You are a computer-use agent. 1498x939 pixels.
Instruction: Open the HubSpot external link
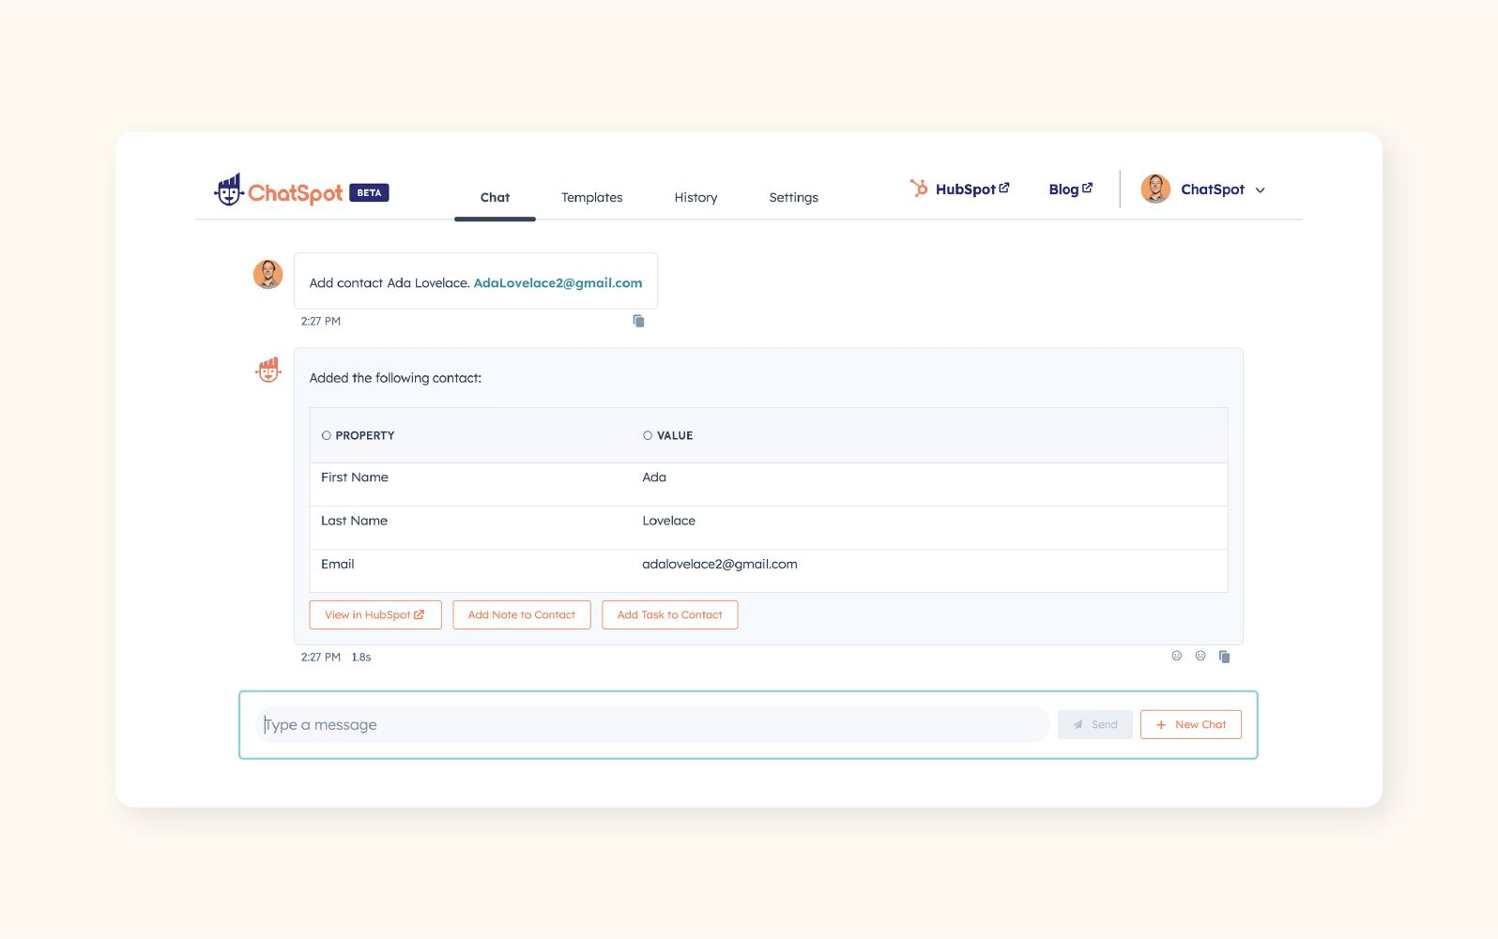(959, 189)
